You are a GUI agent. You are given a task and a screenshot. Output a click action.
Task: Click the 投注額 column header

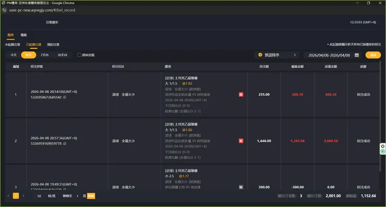point(264,66)
